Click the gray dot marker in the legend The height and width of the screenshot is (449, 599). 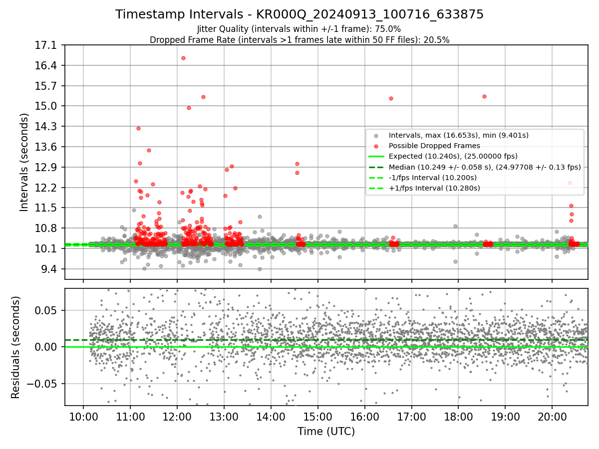pos(376,136)
